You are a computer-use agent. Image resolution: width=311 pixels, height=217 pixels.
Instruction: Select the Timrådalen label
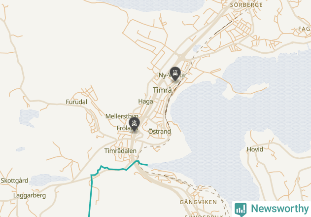click(x=120, y=151)
